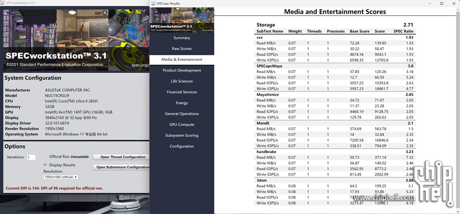The image size is (460, 214).
Task: Open the Summary section in results sidebar
Action: (182, 38)
